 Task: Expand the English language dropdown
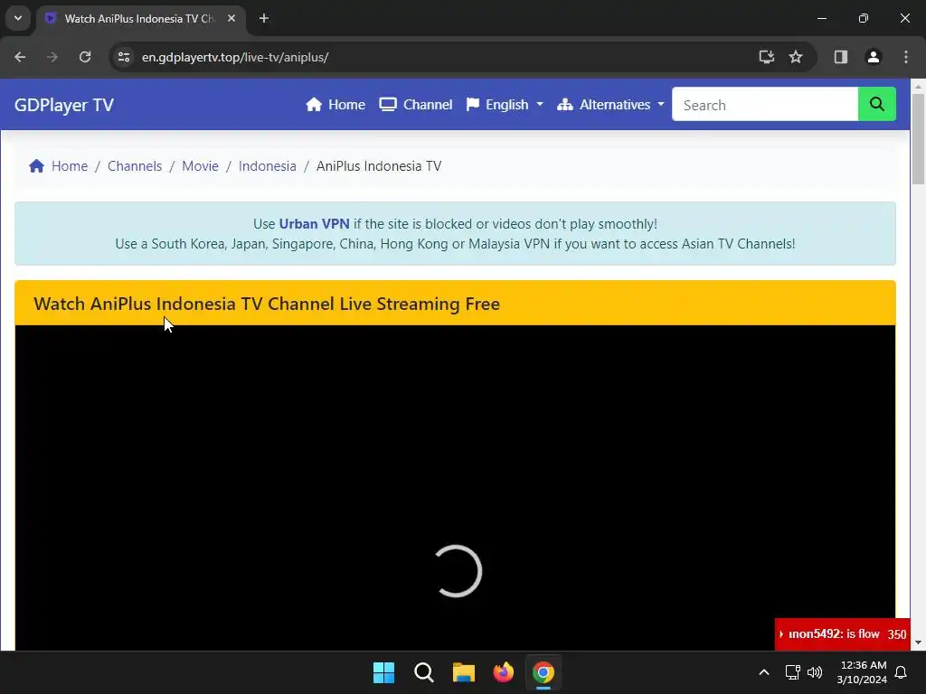(x=505, y=105)
